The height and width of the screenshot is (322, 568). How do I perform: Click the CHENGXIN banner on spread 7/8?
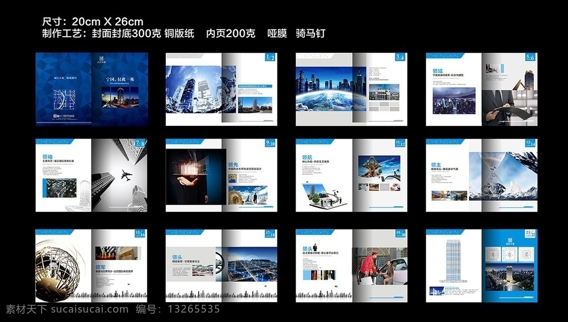tap(55, 141)
